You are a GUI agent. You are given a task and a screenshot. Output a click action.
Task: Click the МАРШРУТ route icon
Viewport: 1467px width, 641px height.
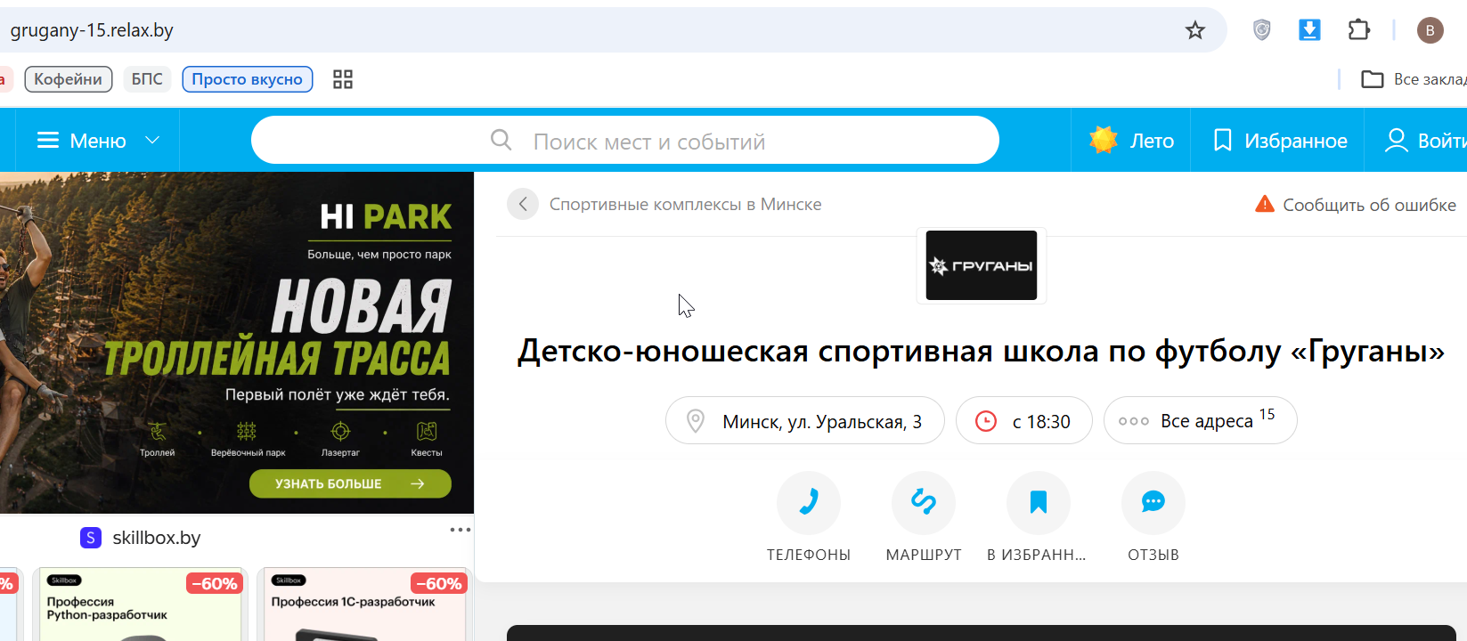(x=924, y=503)
